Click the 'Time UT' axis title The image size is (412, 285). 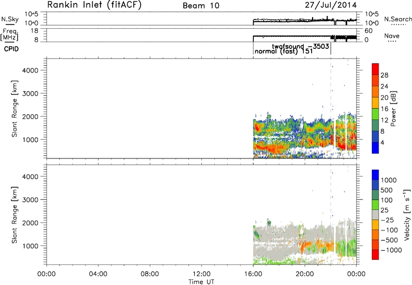click(201, 281)
